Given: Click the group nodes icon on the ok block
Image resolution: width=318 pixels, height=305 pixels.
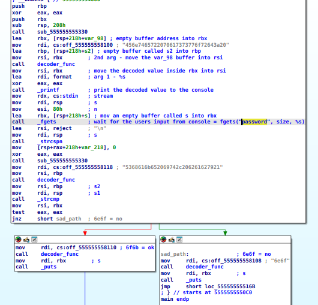Looking at the screenshot, I should (34, 240).
